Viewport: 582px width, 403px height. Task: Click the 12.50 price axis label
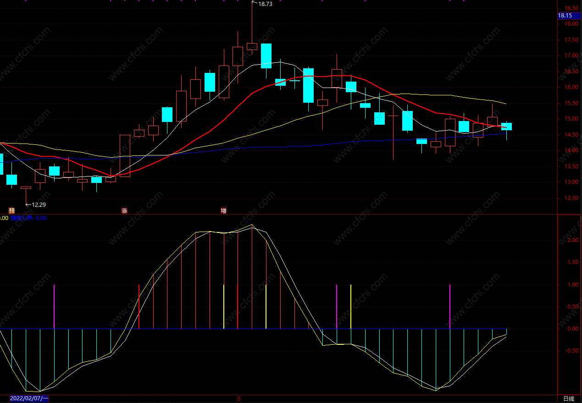[x=571, y=198]
